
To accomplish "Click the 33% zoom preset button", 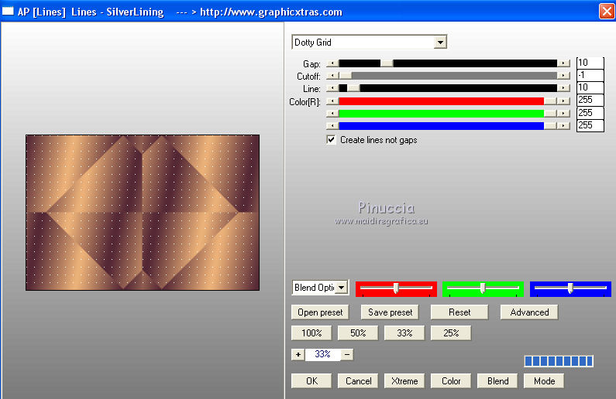I will [x=404, y=333].
